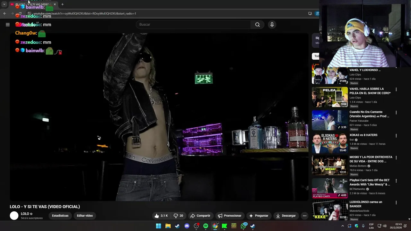Open VAHEL HABLA SOBRE LA PELEA video title
Screen dimensions: 411x231
pos(370,91)
